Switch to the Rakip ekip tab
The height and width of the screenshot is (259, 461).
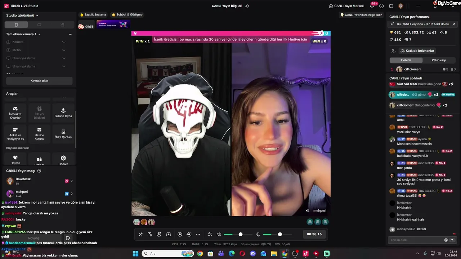[439, 60]
